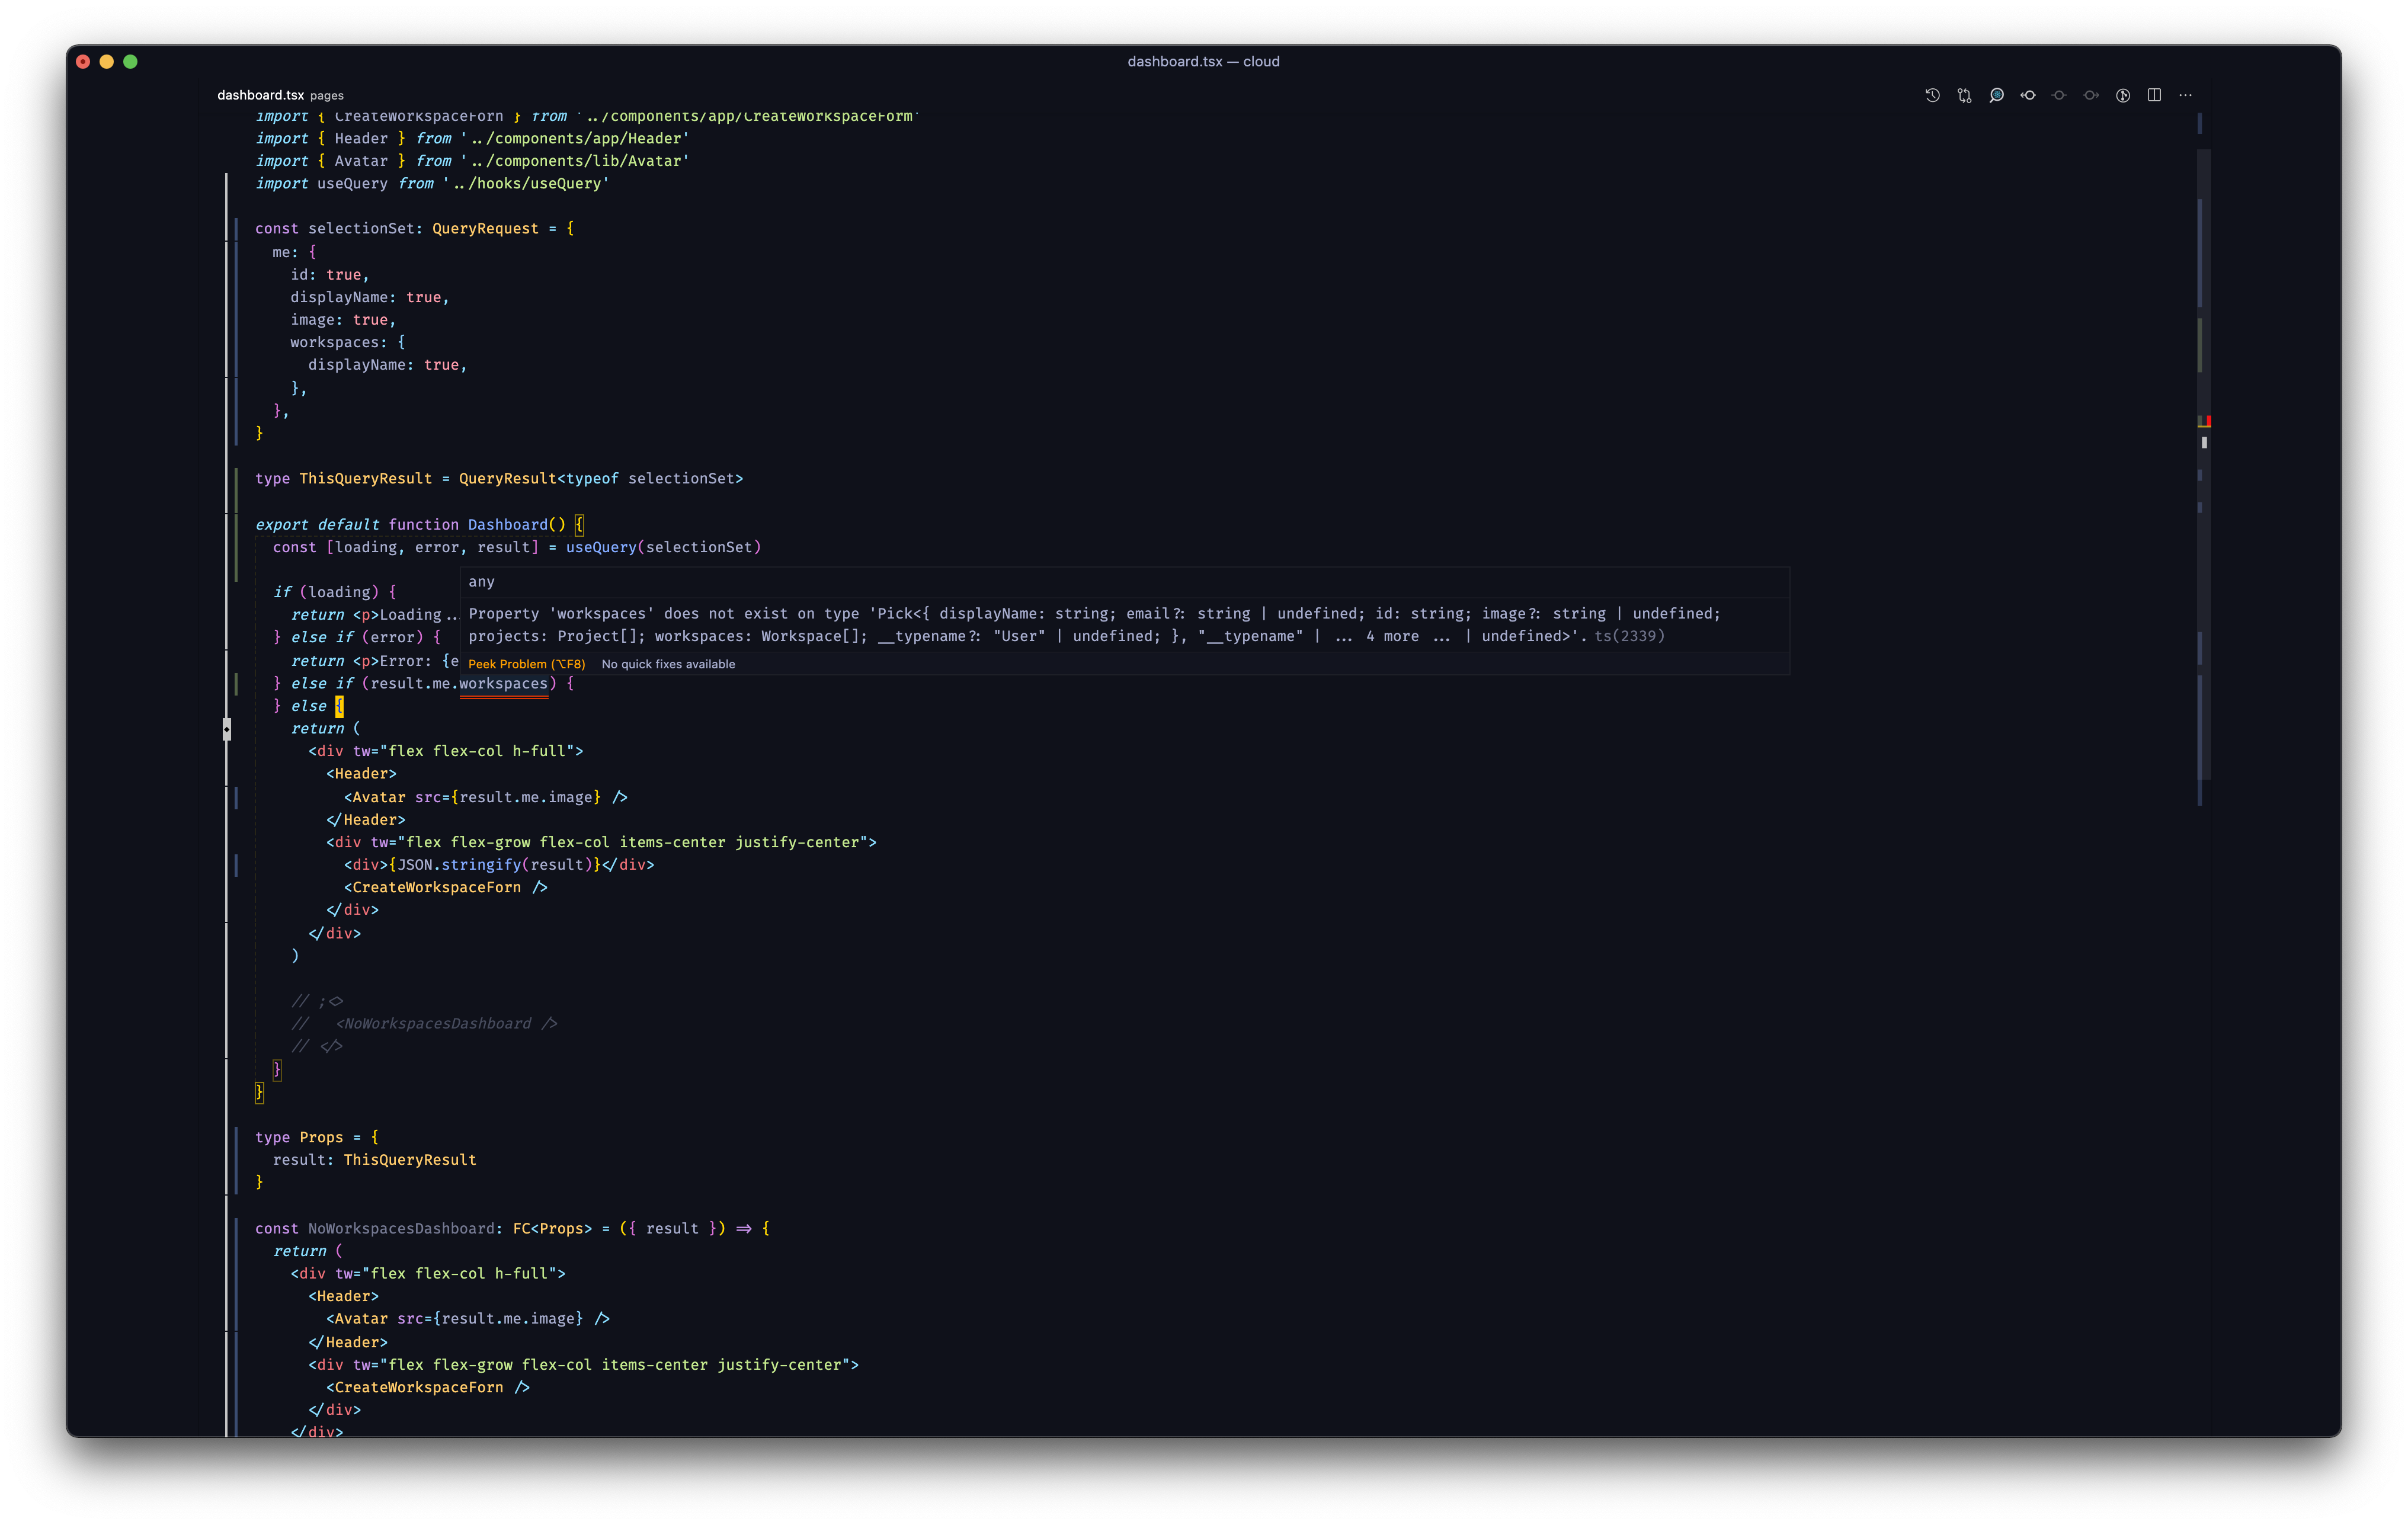This screenshot has width=2408, height=1525.
Task: Click the open changes compare icon
Action: [x=1964, y=95]
